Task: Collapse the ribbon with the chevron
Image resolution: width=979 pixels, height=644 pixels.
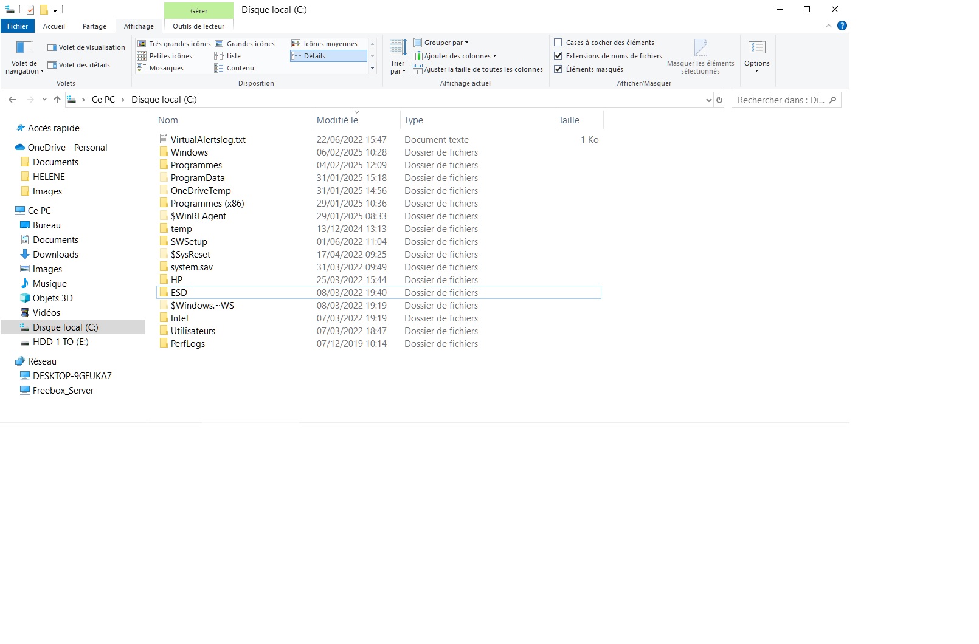Action: click(x=829, y=26)
